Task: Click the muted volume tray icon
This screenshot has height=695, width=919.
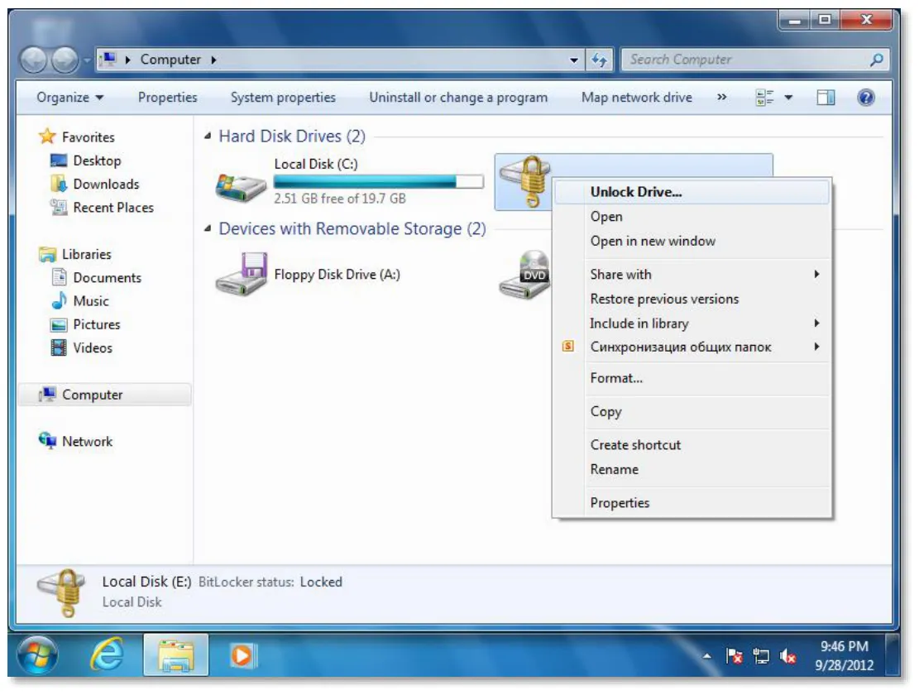Action: 787,656
